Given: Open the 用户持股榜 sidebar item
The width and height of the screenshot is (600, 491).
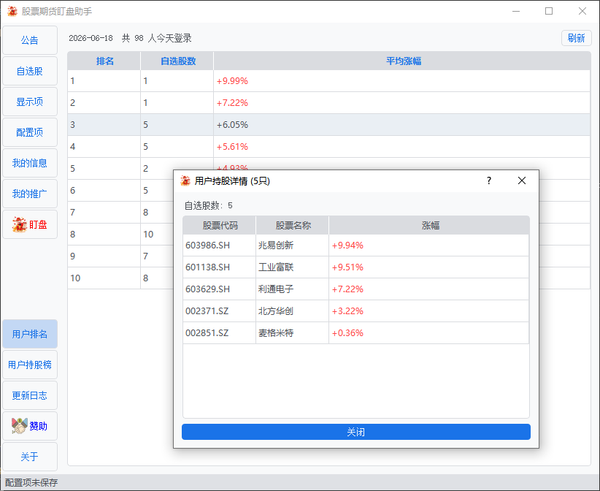Looking at the screenshot, I should [x=30, y=365].
